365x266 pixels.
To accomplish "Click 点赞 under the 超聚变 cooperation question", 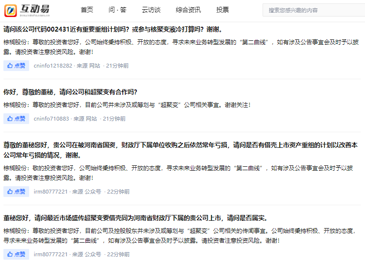I will 16,118.
